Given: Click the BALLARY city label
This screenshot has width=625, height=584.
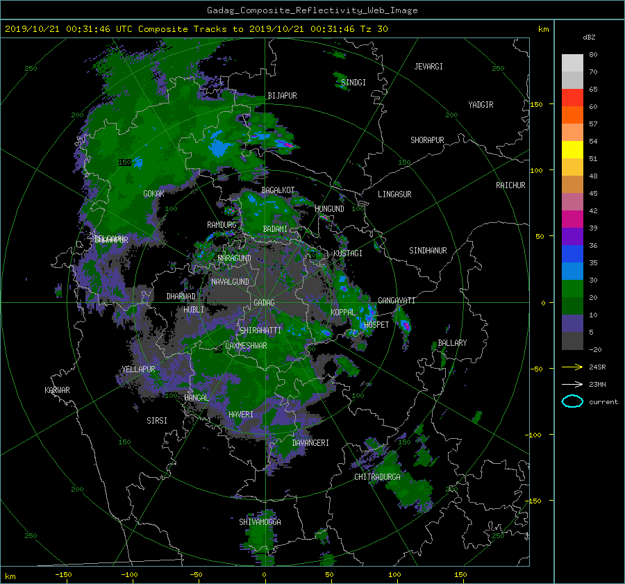Looking at the screenshot, I should point(452,343).
